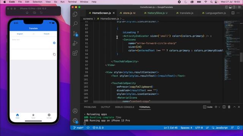
Task: Tap the Enter text input in simulator
Action: pos(31,43)
